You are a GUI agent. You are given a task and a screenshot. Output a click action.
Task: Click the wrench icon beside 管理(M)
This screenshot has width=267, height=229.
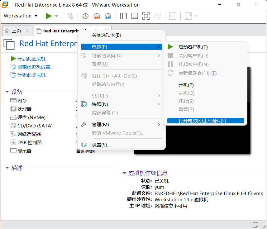[x=84, y=124]
